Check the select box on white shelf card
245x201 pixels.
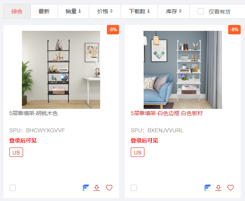point(134,188)
